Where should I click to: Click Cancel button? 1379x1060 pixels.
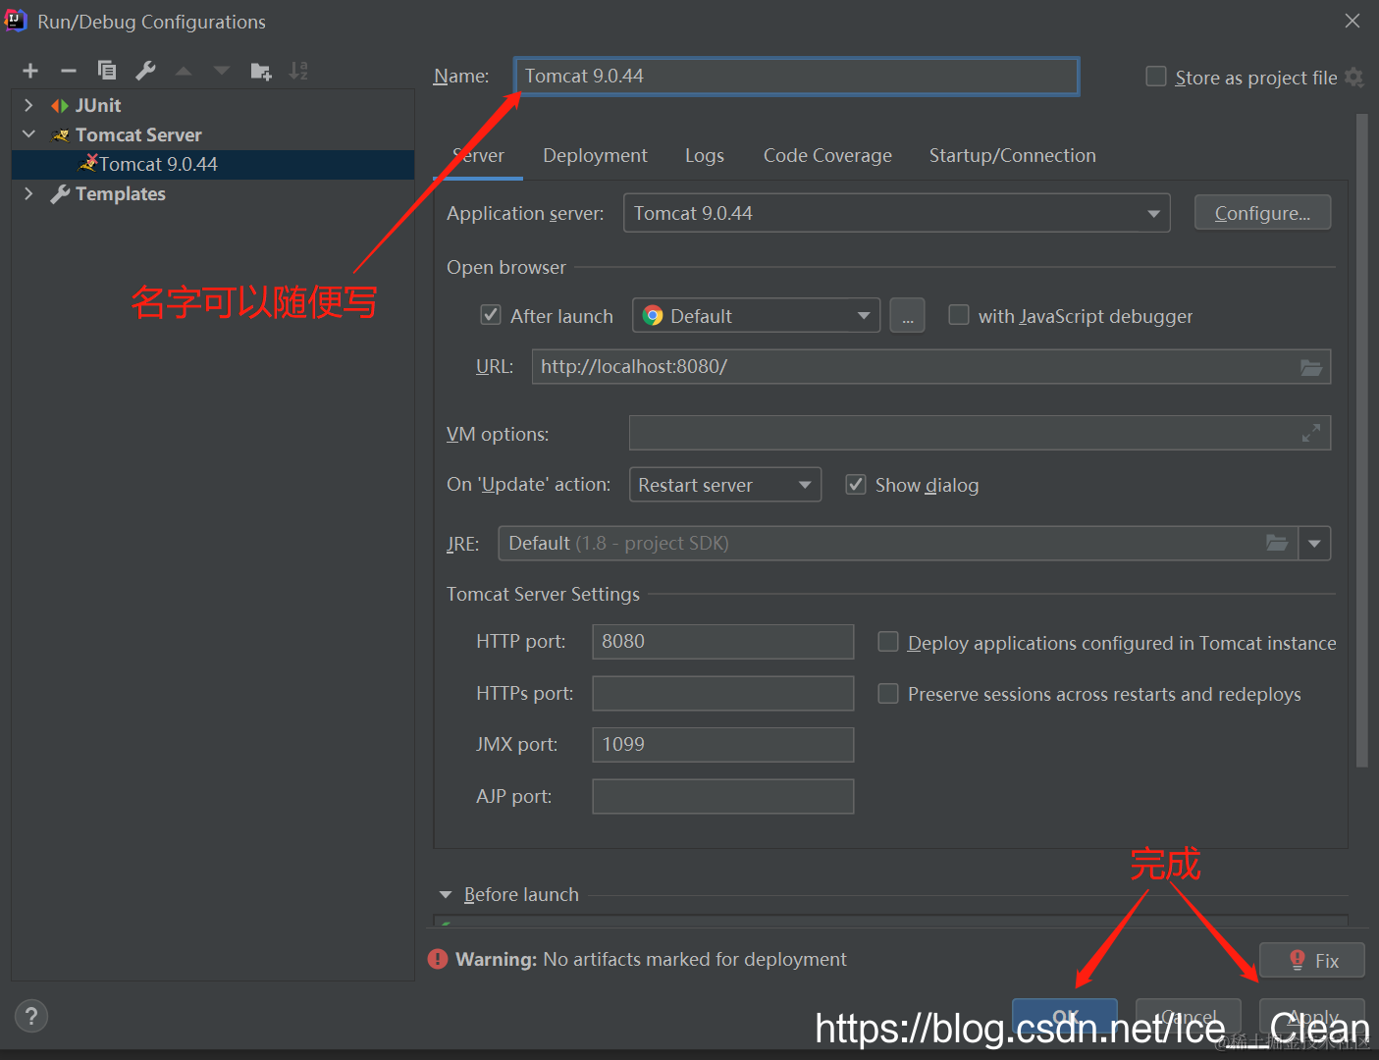(1189, 1017)
